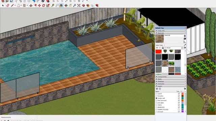Viewport: 216px width, 121px height.
Task: Choose the red four-arrow Move tool
Action: click(39, 5)
